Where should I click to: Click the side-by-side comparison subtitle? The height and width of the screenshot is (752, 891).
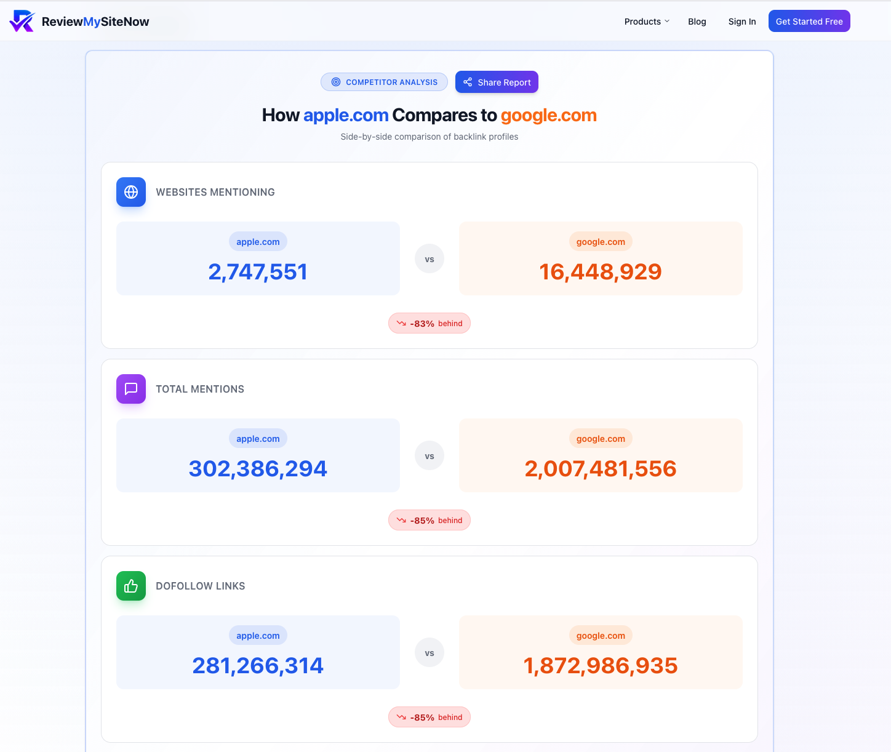point(430,137)
